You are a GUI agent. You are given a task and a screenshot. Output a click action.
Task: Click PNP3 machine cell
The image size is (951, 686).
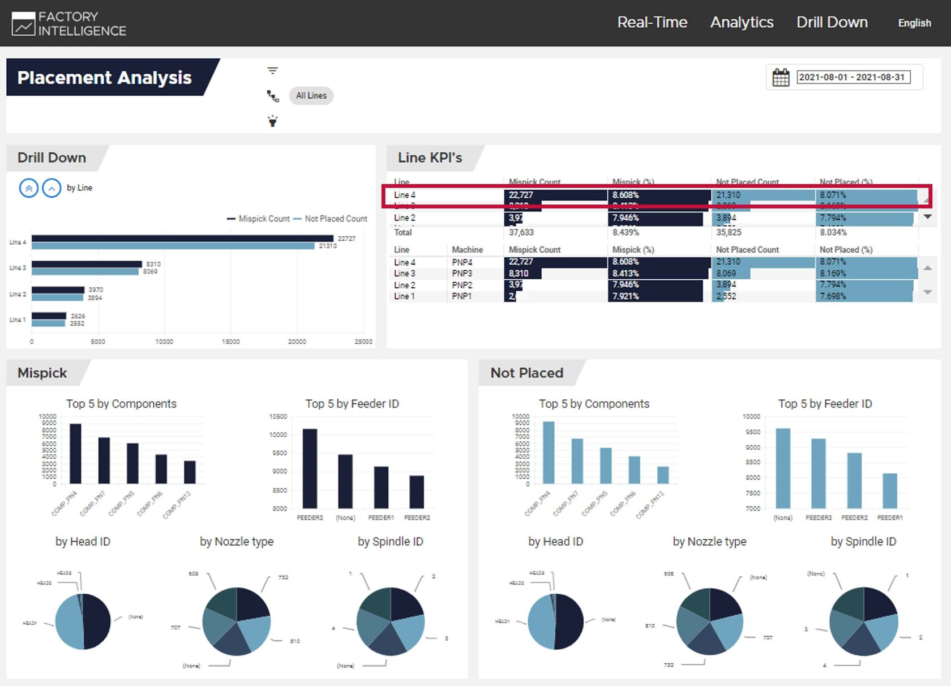(462, 274)
